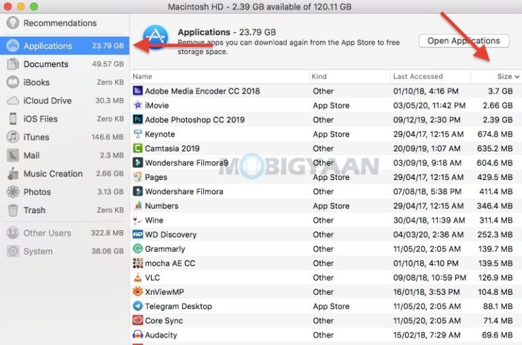
Task: Click Numbers' 346.4 MB size
Action: point(495,206)
